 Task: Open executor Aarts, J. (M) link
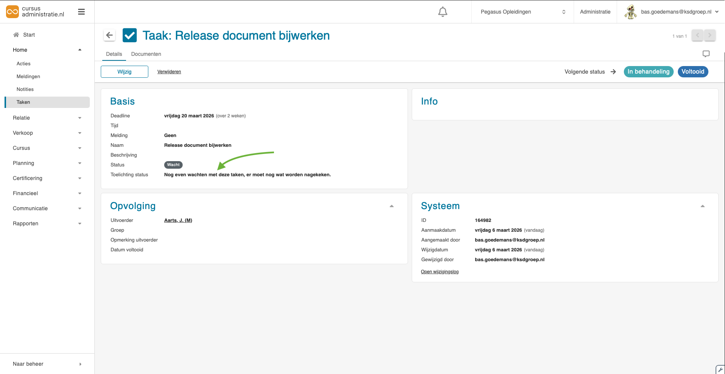click(178, 220)
